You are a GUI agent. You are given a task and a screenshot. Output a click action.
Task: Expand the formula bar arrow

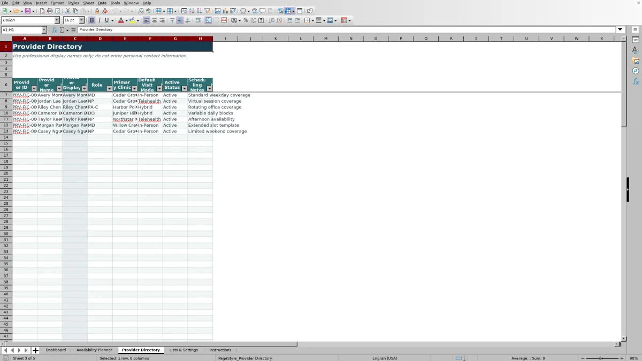tap(620, 30)
